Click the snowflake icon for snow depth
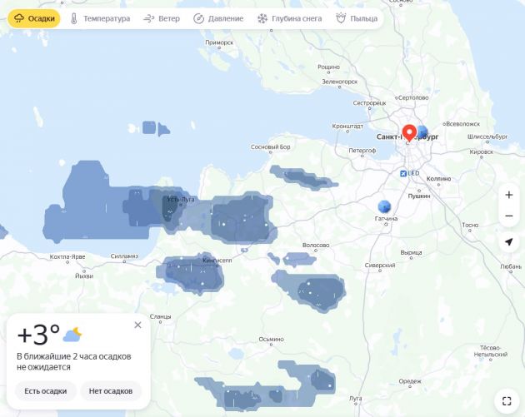This screenshot has width=525, height=417. 262,18
